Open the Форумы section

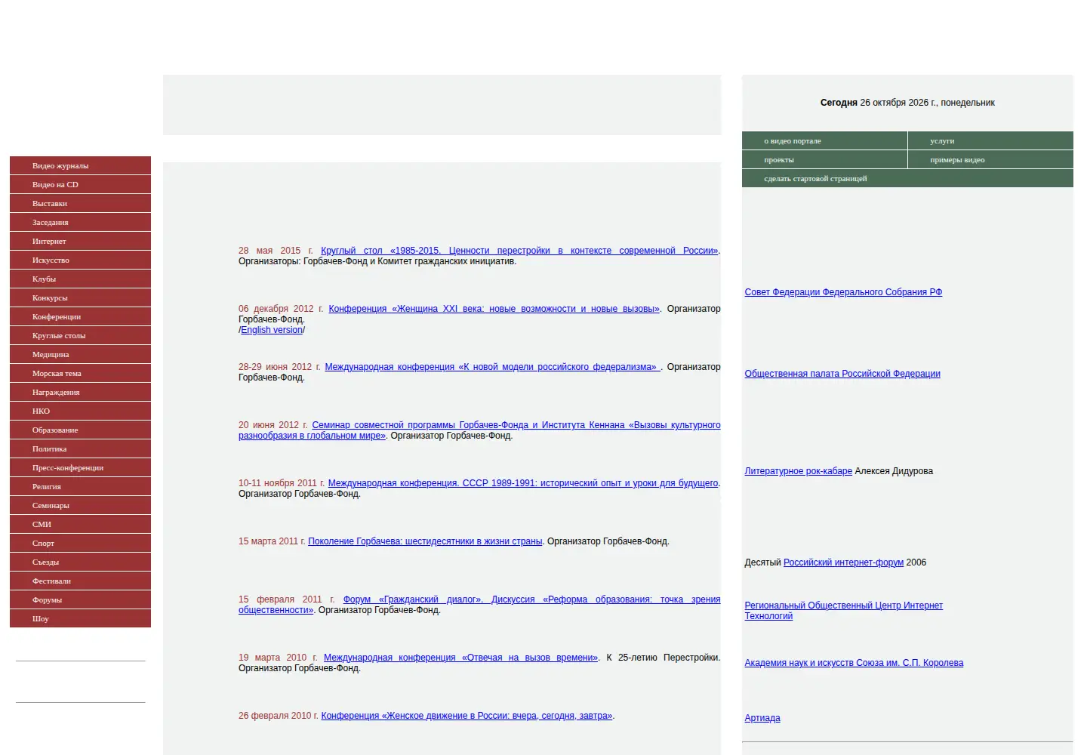coord(80,599)
